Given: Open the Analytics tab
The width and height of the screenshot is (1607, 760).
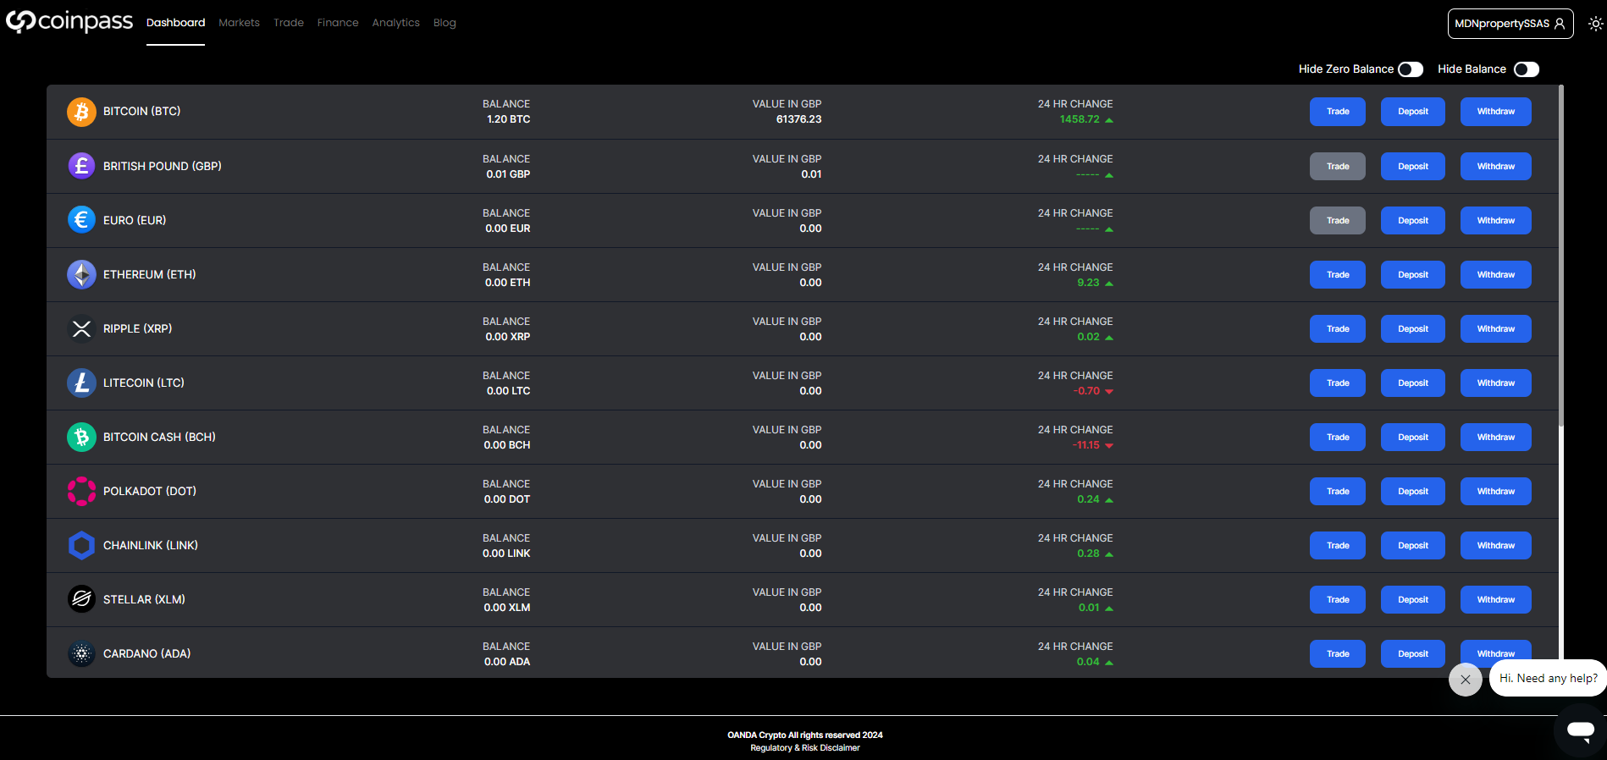Looking at the screenshot, I should (395, 23).
